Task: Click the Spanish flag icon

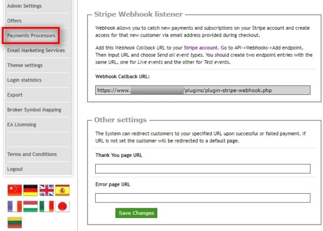Action: pos(62,190)
